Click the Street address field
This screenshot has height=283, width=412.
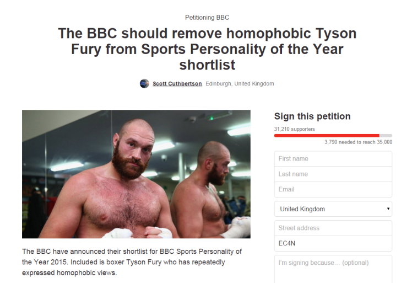coord(333,228)
